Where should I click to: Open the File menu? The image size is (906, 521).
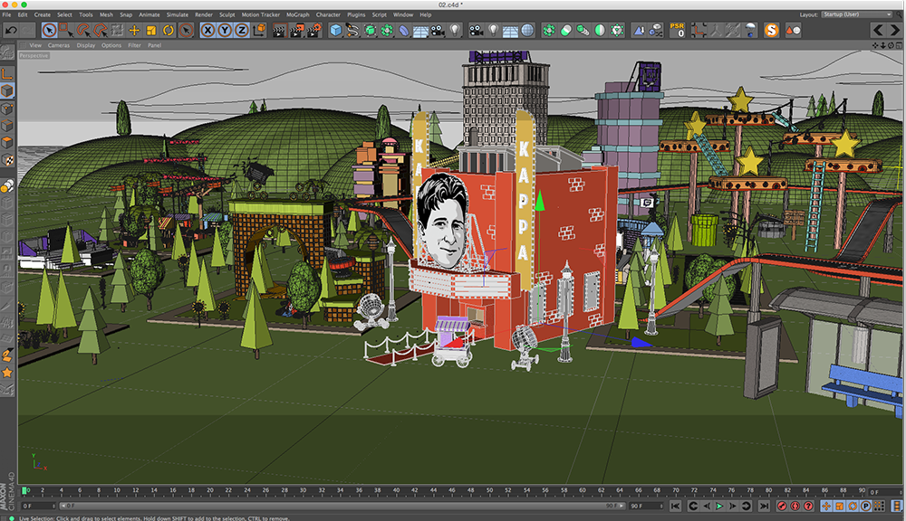[7, 14]
